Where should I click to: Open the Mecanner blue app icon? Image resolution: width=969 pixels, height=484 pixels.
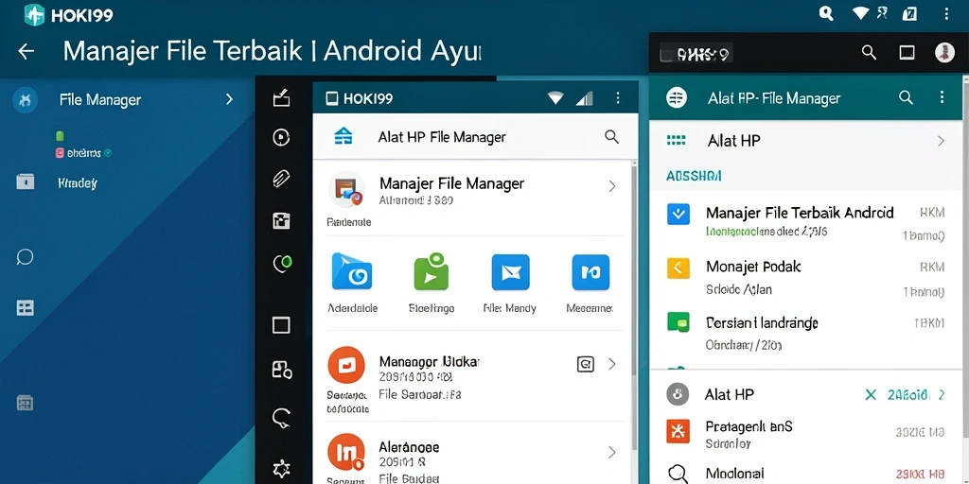coord(590,271)
